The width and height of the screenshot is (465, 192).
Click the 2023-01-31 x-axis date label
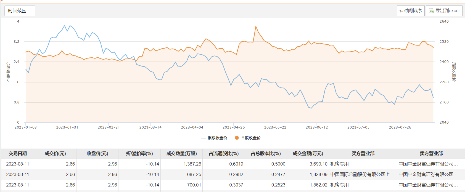coord(67,127)
